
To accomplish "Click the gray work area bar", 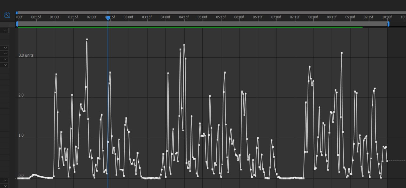I will pos(203,24).
